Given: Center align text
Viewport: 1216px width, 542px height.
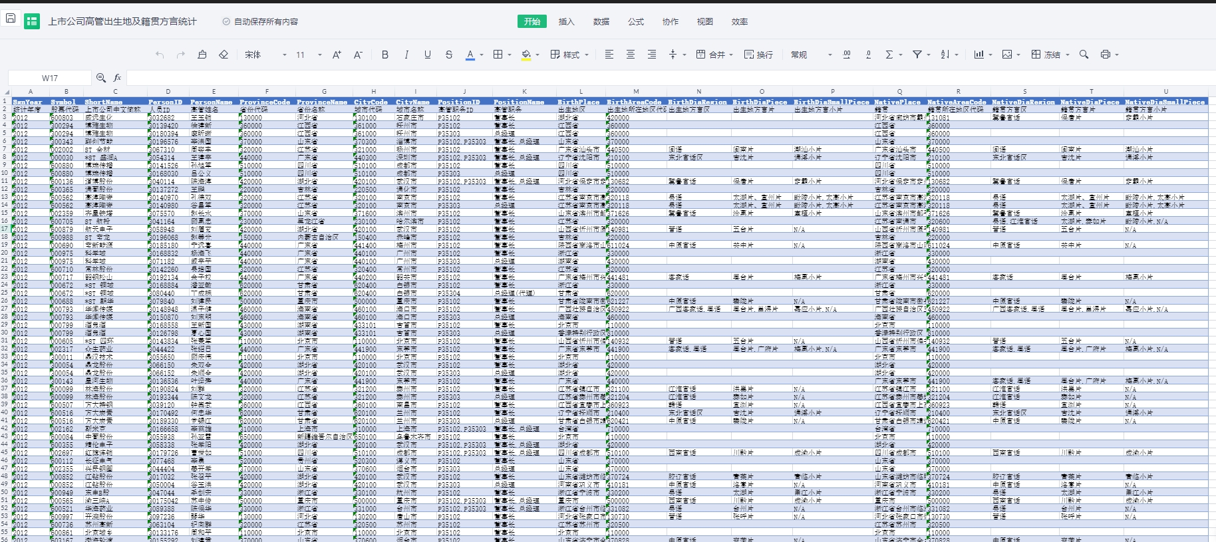Looking at the screenshot, I should [630, 55].
